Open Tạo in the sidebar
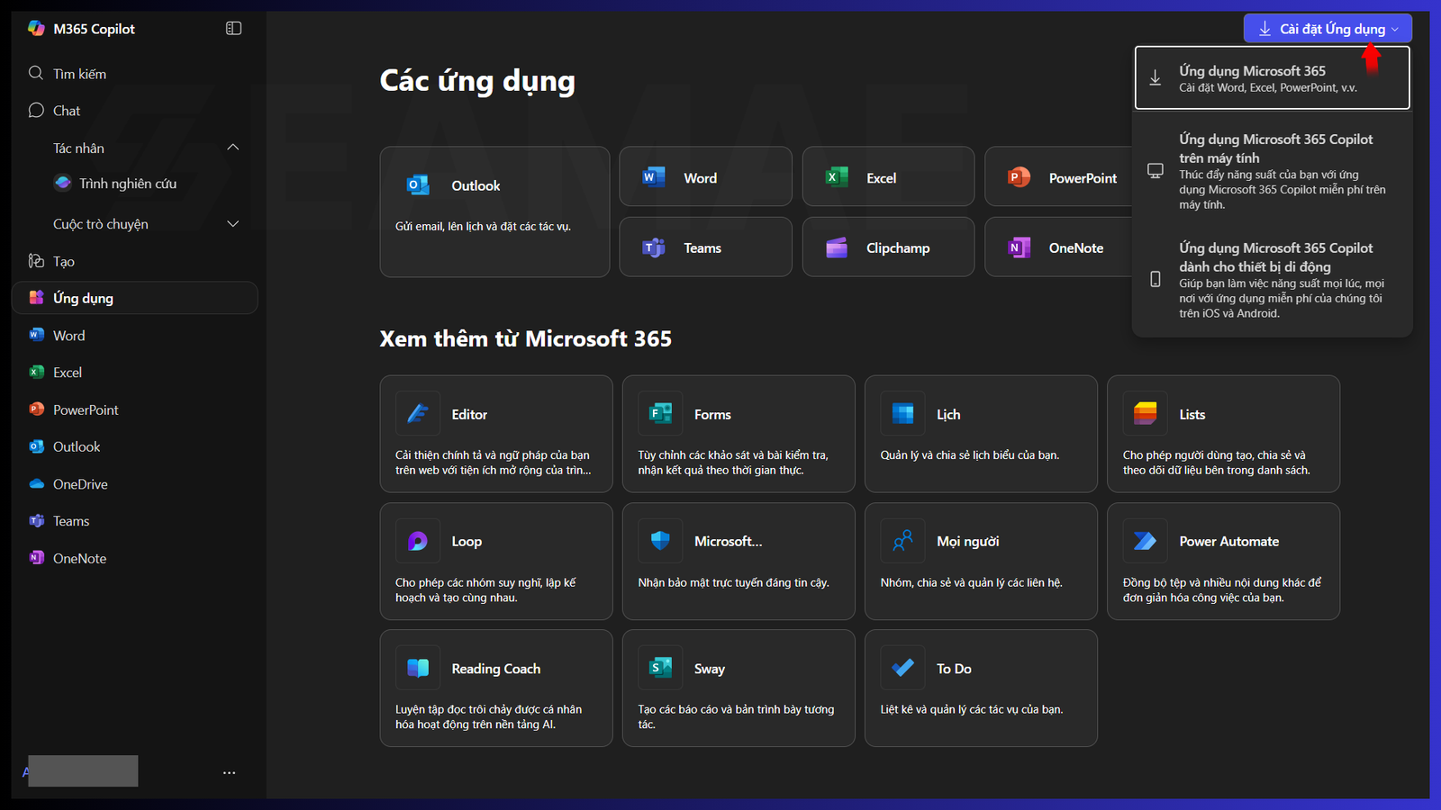 [x=135, y=261]
